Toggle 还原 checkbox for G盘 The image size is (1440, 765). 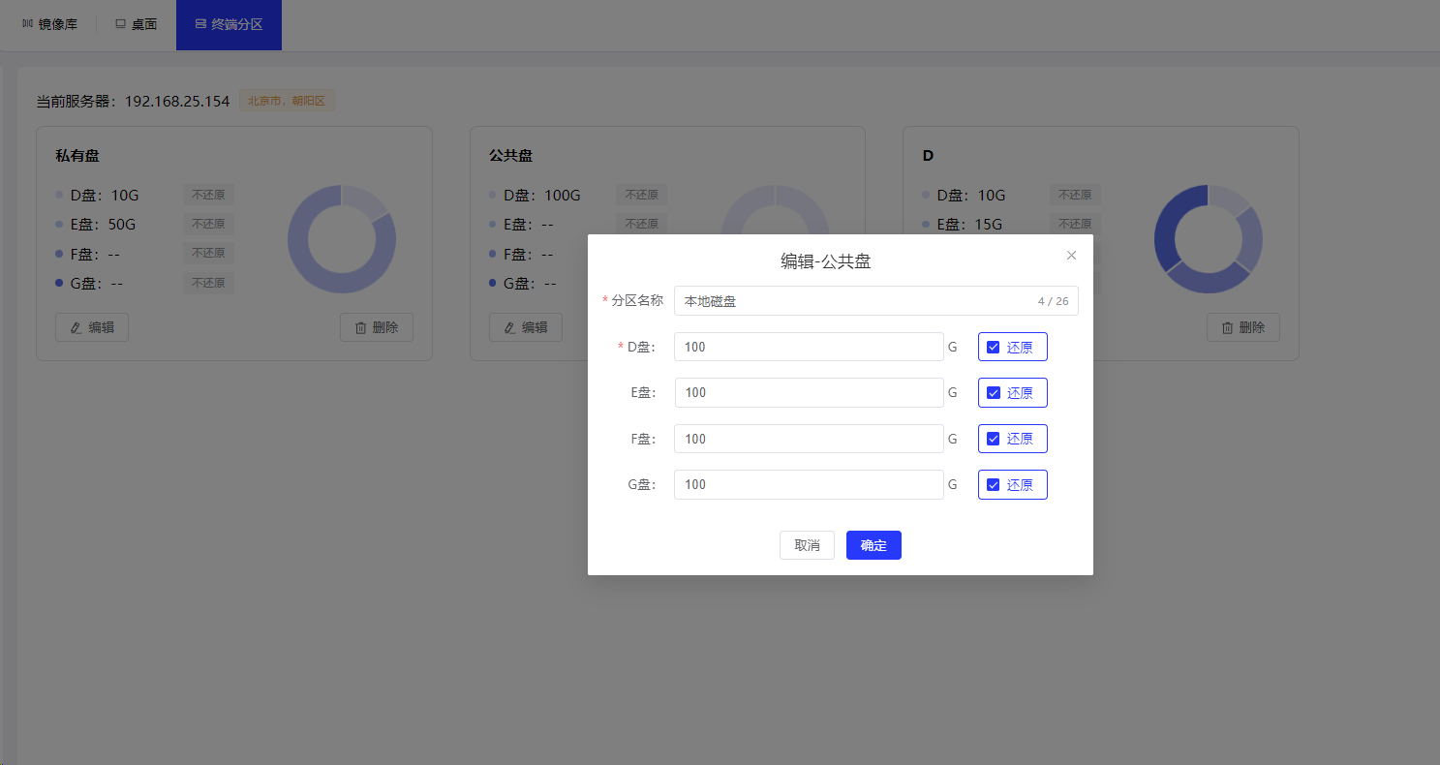pyautogui.click(x=993, y=485)
